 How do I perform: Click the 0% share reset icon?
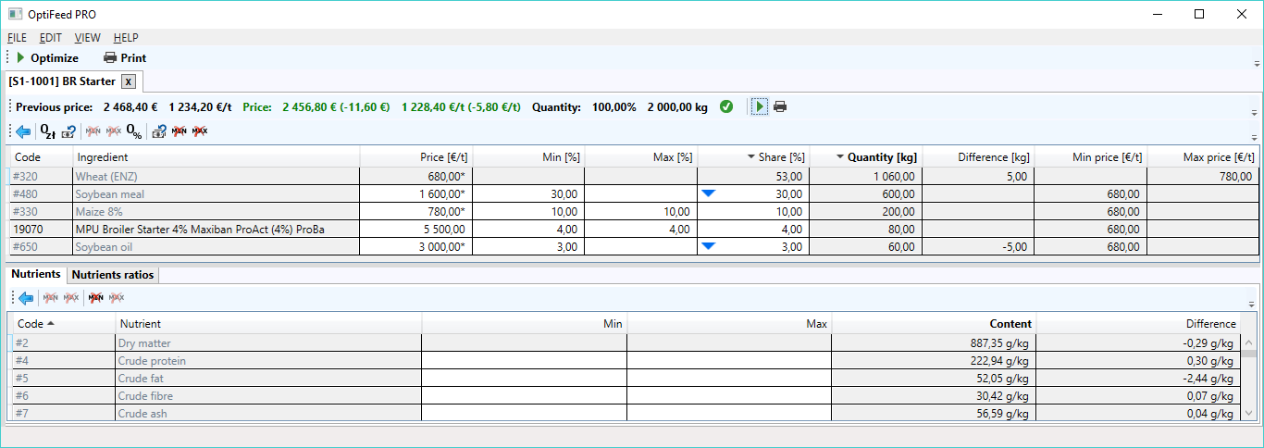point(134,131)
